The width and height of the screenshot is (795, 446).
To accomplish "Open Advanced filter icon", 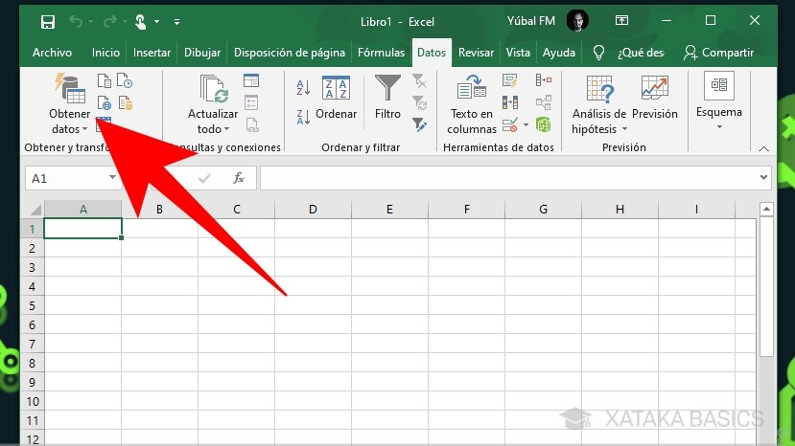I will tap(419, 125).
